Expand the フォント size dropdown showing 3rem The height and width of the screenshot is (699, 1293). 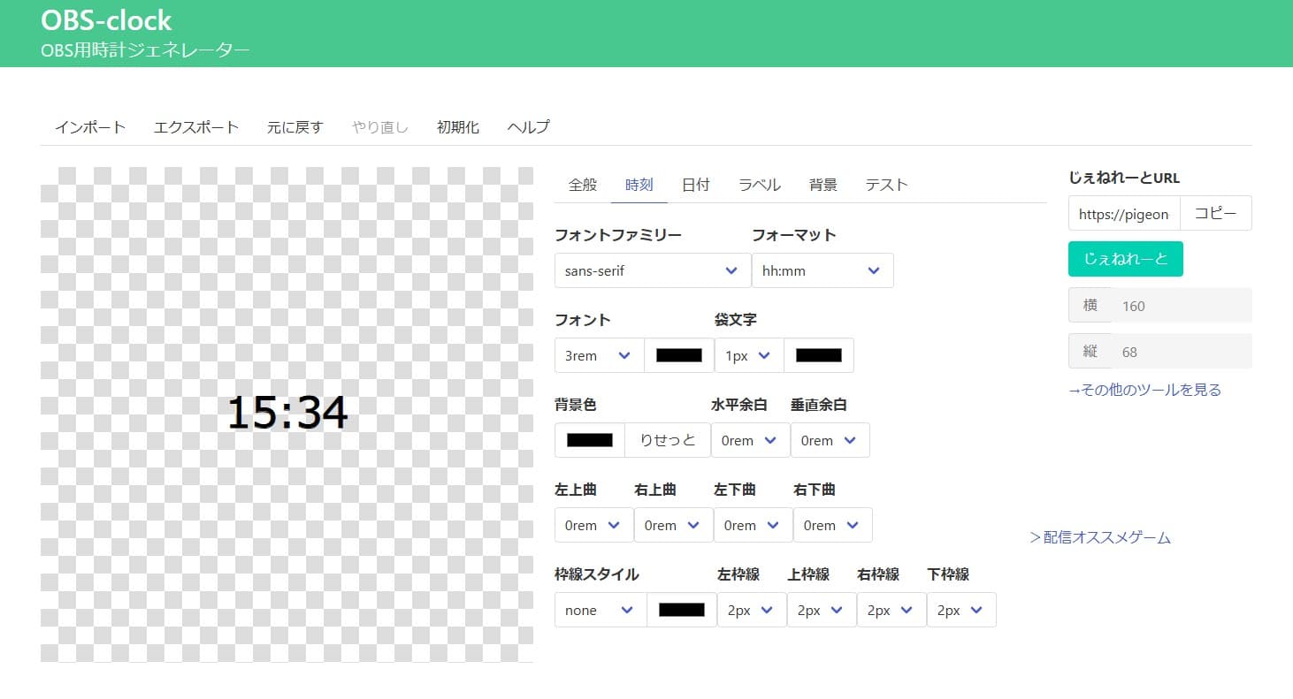599,355
